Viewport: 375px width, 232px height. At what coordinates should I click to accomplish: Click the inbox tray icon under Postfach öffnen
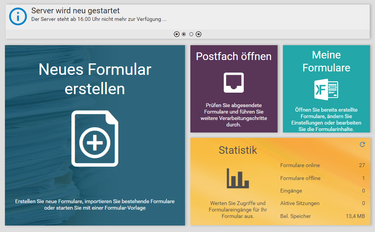(x=234, y=82)
